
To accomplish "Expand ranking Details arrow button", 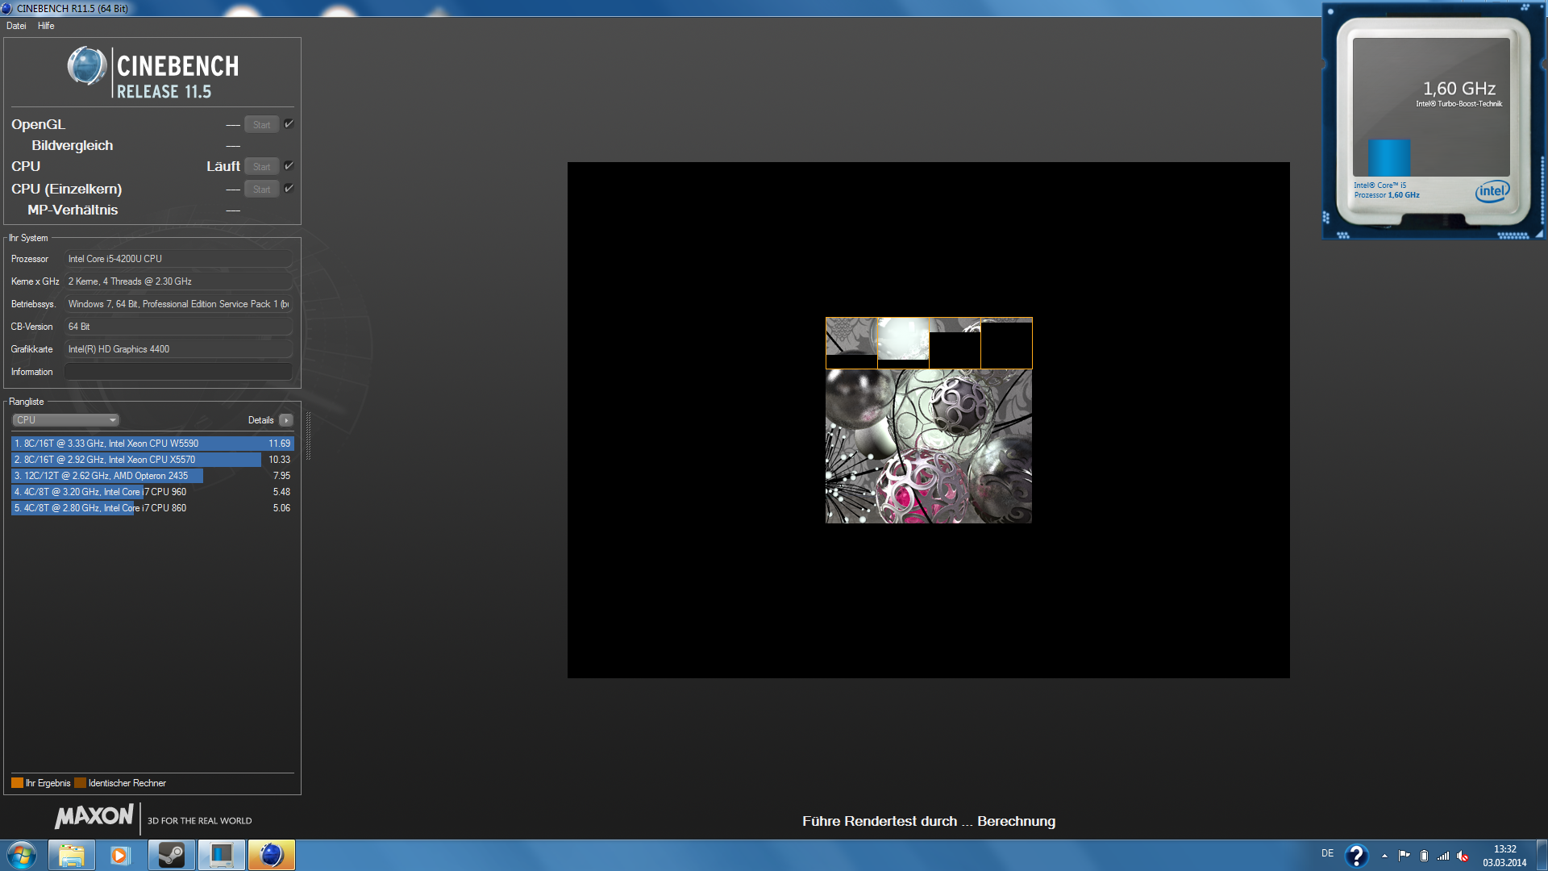I will [x=286, y=420].
